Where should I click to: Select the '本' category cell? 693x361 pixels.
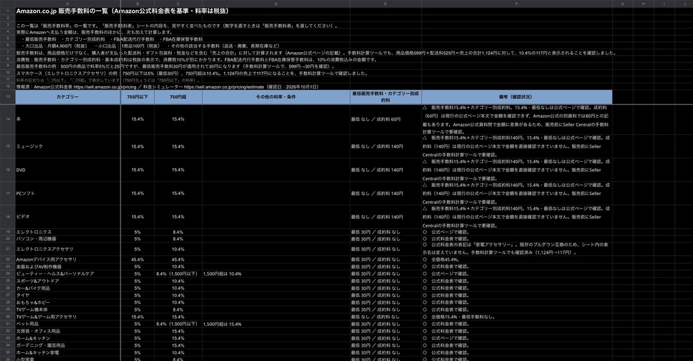click(68, 119)
